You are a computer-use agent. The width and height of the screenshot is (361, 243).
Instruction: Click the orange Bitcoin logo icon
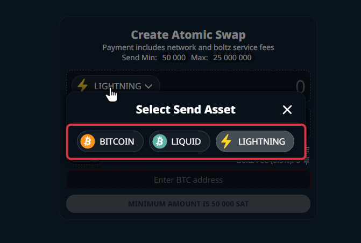pos(87,141)
